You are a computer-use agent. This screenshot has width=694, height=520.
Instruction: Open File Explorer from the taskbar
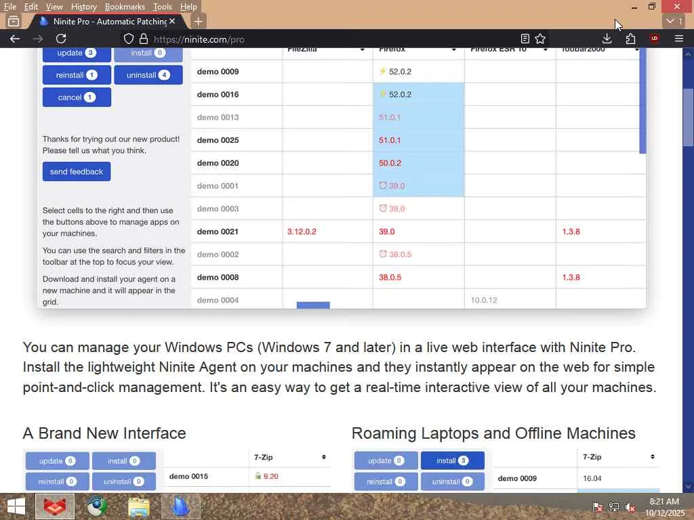[x=138, y=506]
